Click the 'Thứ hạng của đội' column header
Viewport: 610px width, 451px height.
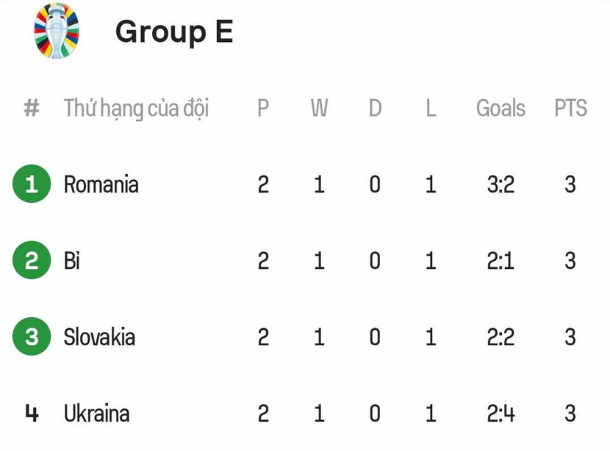point(136,109)
